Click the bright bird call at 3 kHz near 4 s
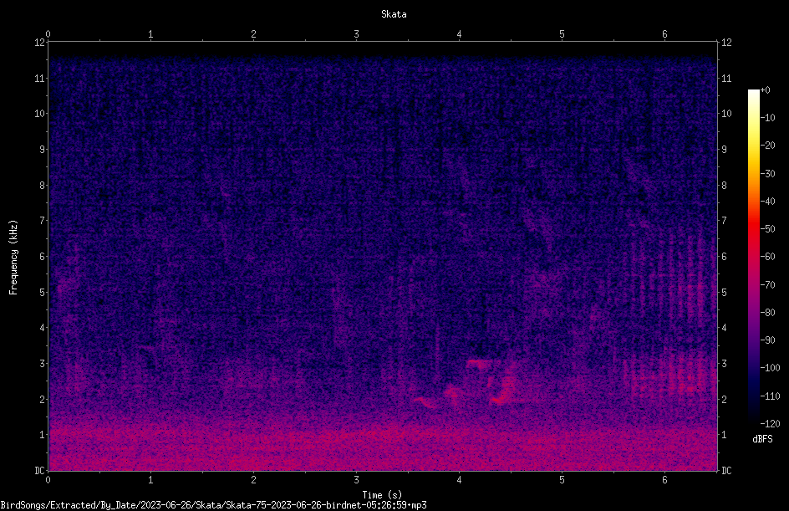The height and width of the screenshot is (511, 789). (x=479, y=362)
